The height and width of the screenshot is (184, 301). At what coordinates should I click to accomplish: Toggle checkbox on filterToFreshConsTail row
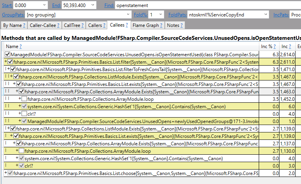tap(13, 69)
